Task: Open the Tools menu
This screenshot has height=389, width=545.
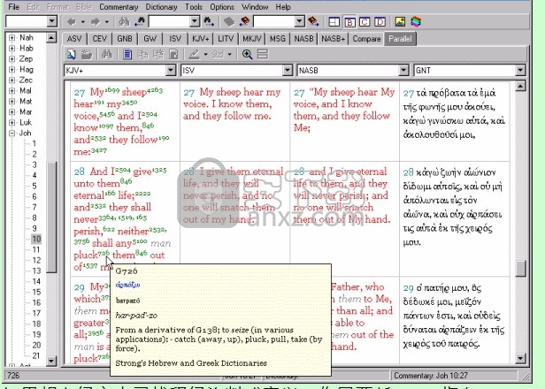Action: (x=194, y=6)
